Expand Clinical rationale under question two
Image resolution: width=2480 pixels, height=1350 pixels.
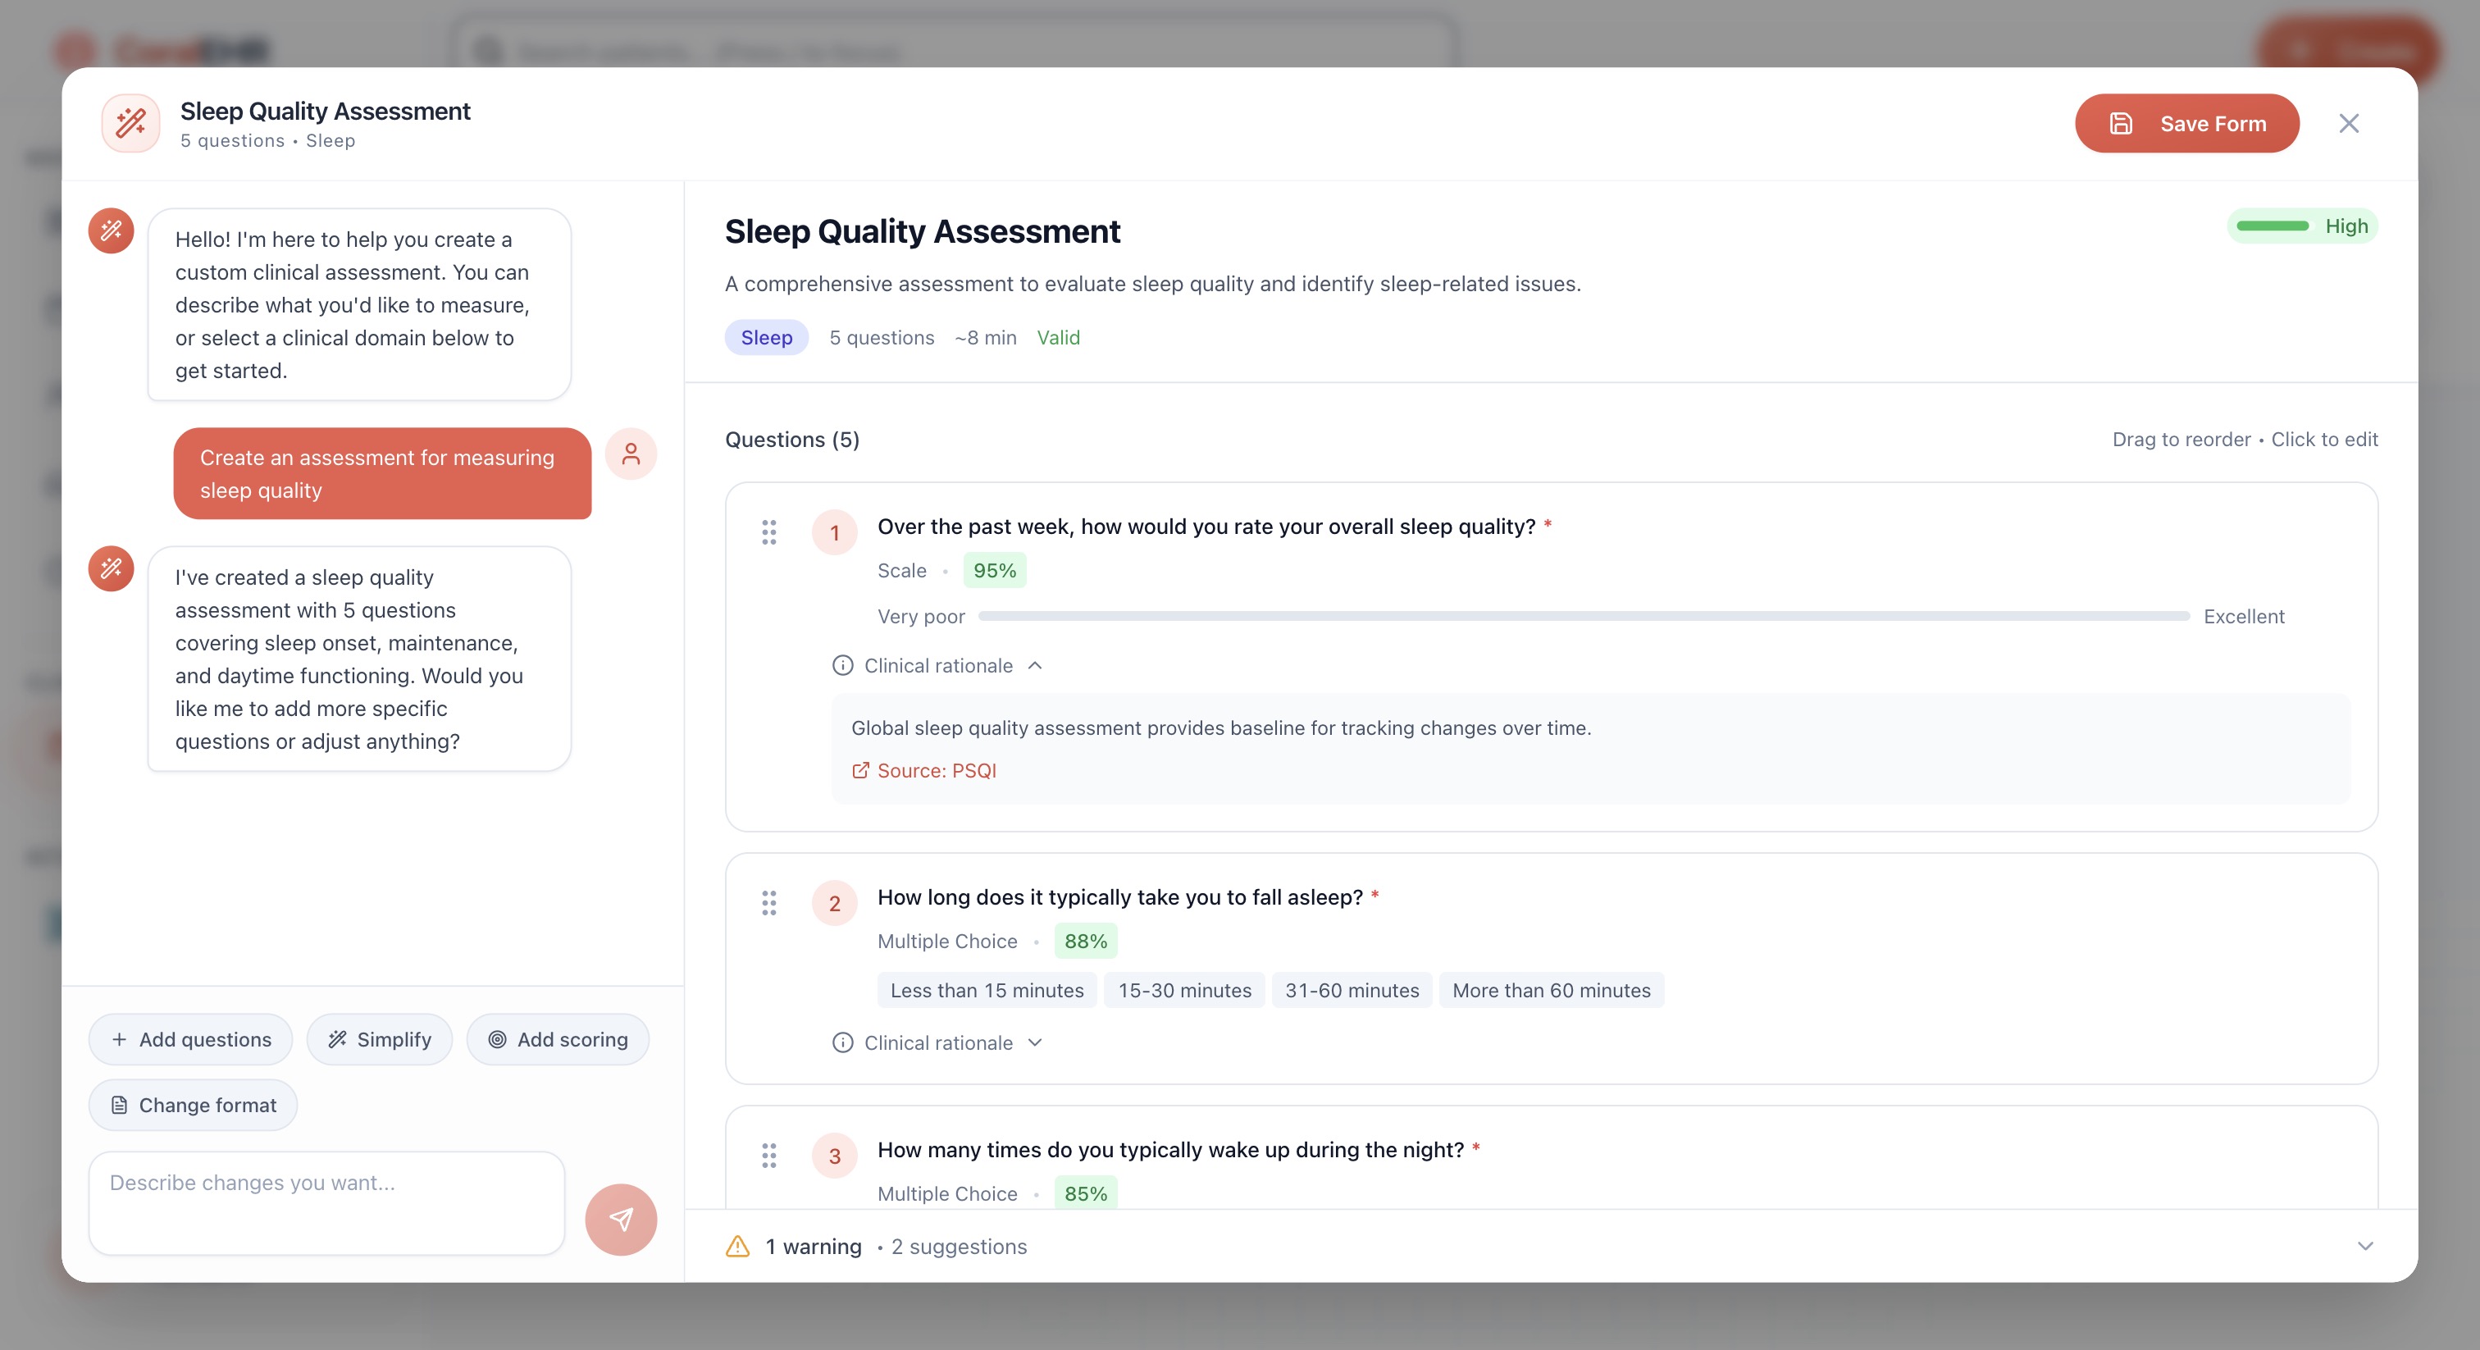[x=1035, y=1042]
